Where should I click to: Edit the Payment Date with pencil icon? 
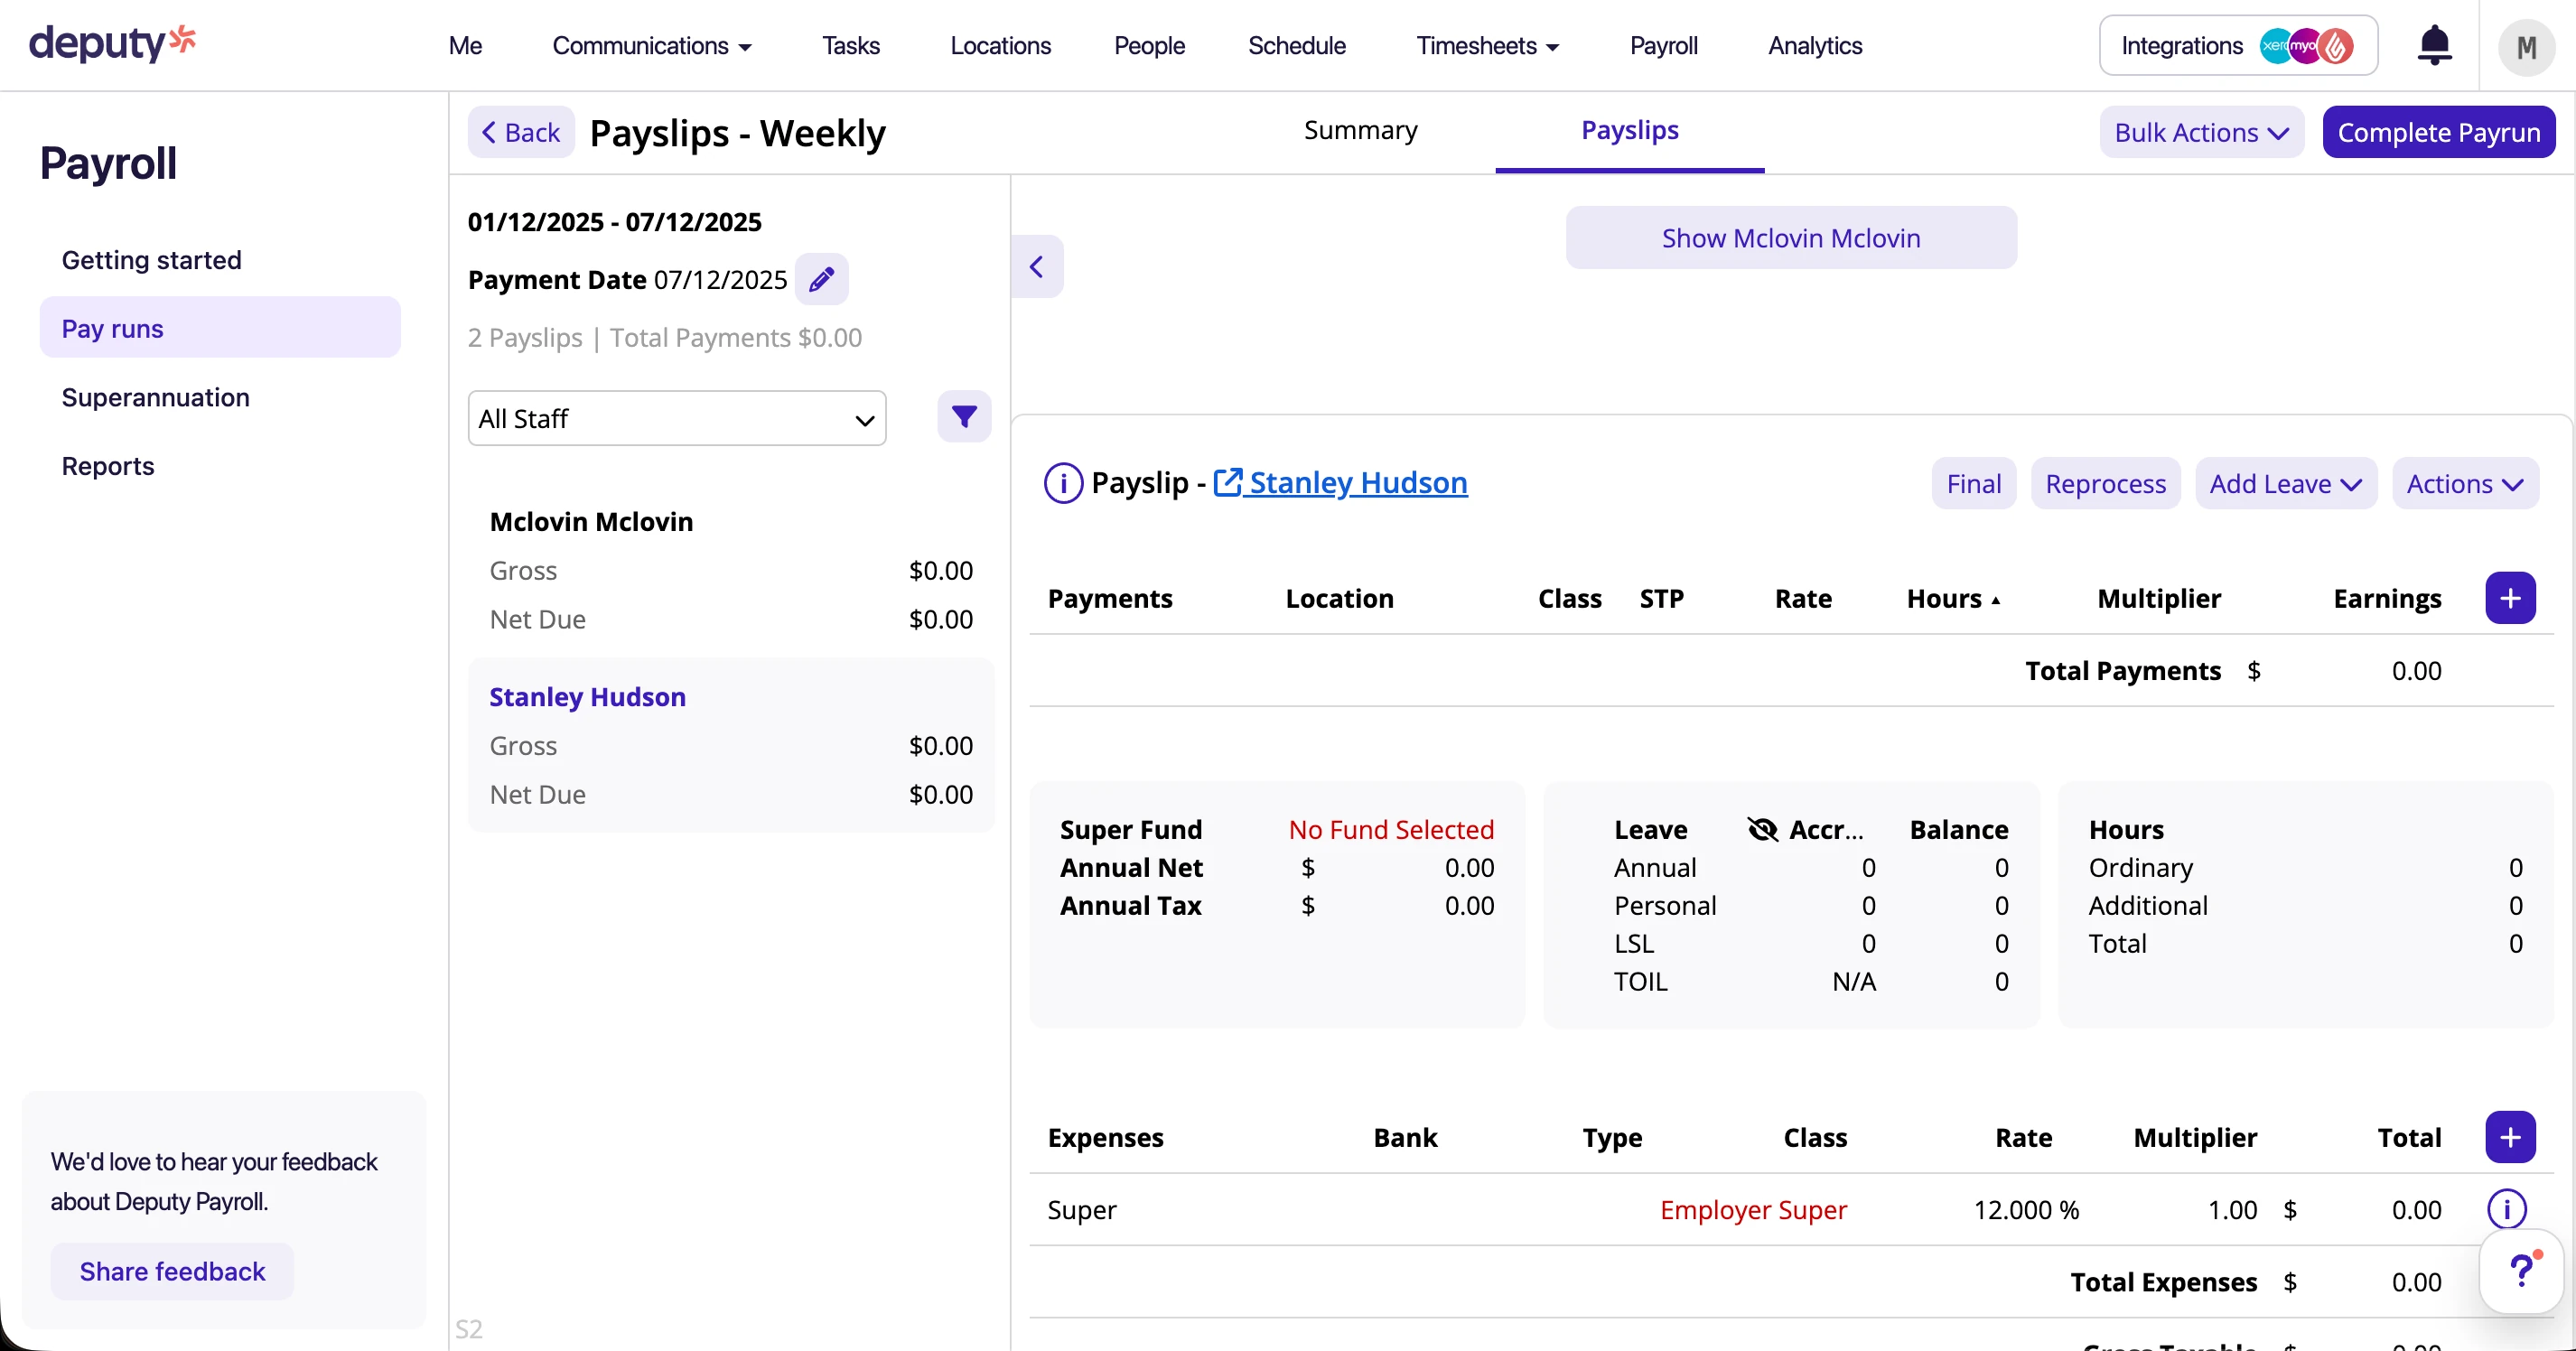click(822, 280)
